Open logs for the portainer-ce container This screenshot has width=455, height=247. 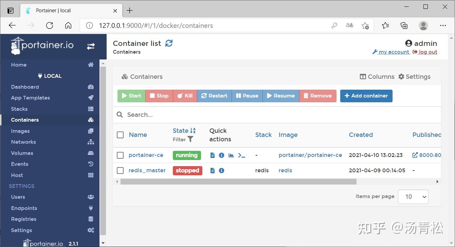[x=213, y=155]
